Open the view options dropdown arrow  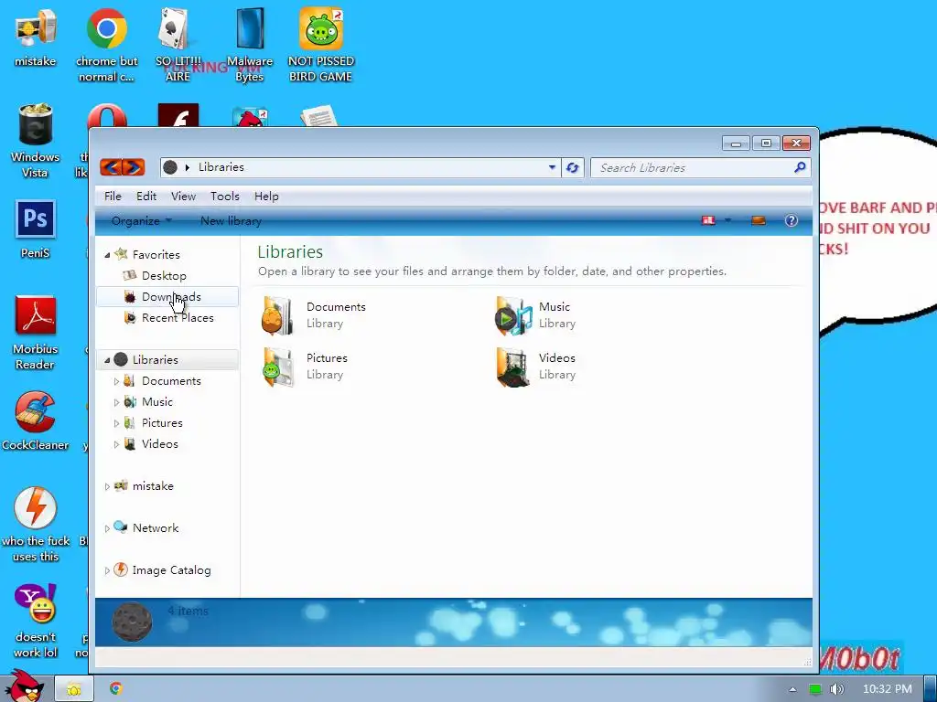(x=727, y=221)
